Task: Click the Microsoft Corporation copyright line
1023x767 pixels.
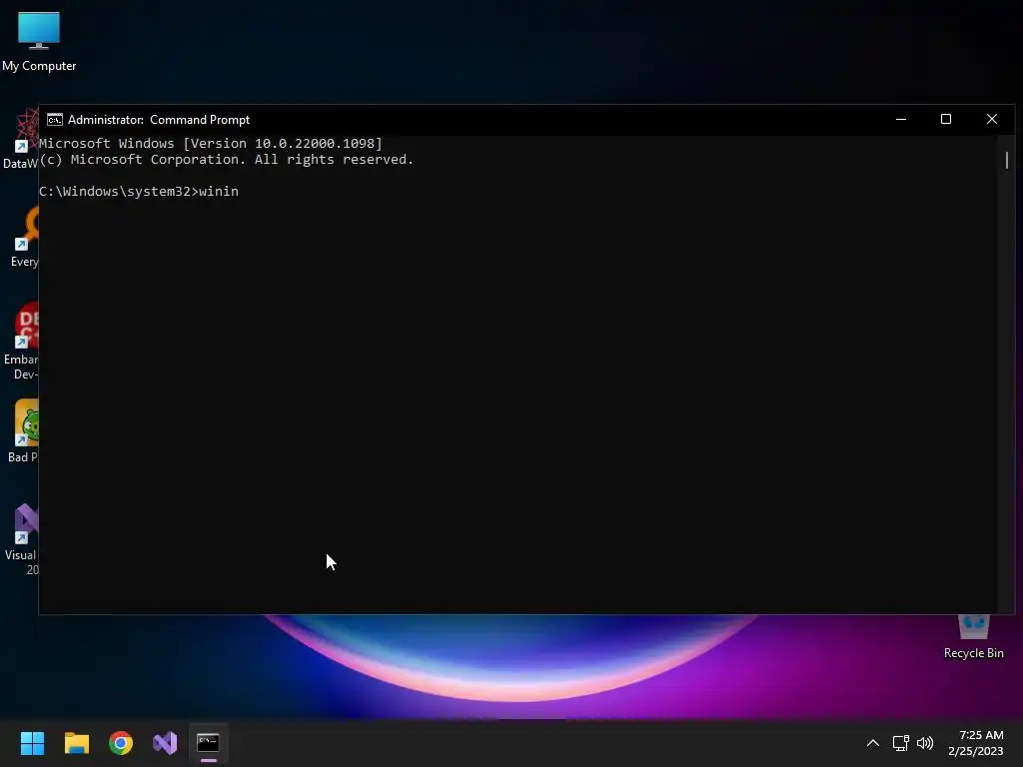Action: pos(226,160)
